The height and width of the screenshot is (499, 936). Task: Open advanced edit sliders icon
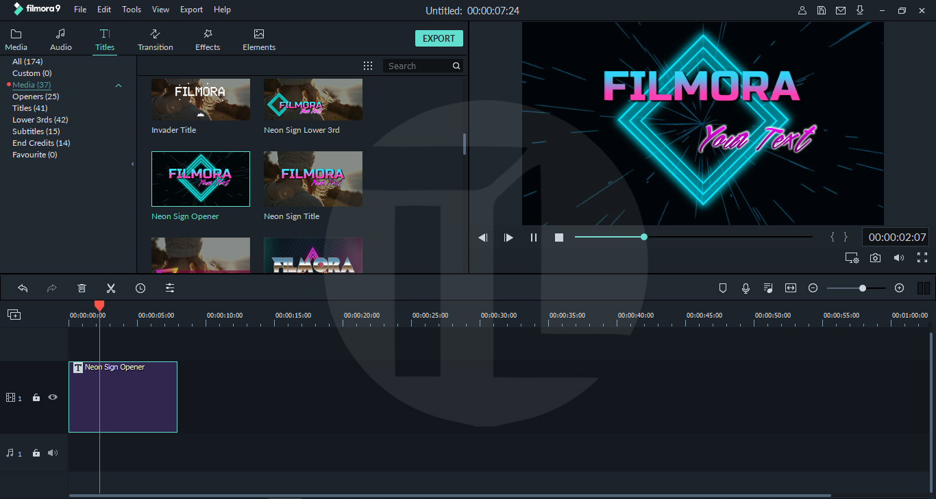click(x=170, y=288)
